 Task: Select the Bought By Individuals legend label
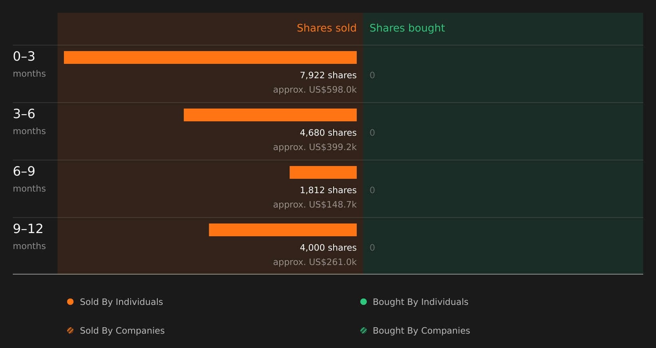point(420,302)
